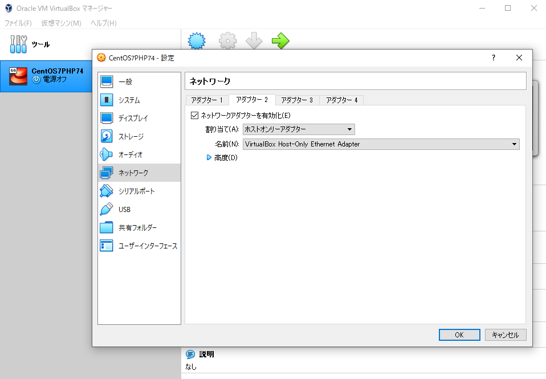546x379 pixels.
Task: Expand the Advanced (高度) section triangle
Action: (209, 157)
